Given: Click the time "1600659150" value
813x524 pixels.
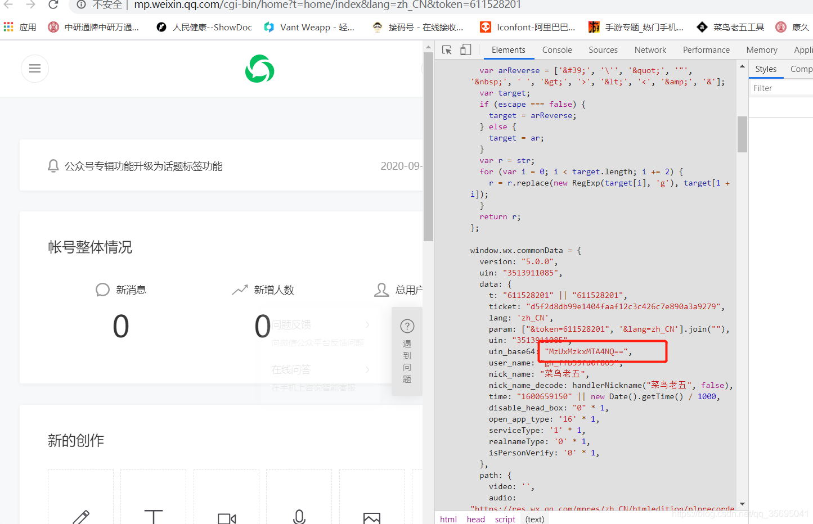Looking at the screenshot, I should (545, 396).
